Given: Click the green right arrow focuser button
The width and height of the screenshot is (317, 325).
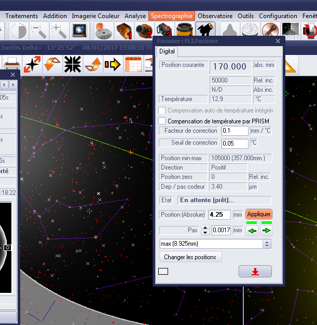Looking at the screenshot, I should coord(267,230).
